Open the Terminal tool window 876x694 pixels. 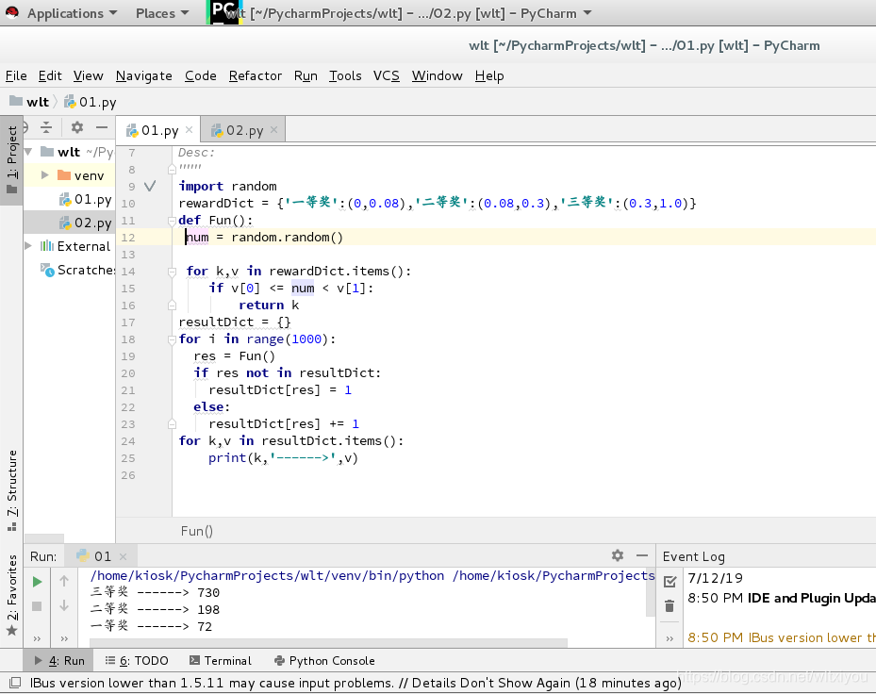click(221, 660)
